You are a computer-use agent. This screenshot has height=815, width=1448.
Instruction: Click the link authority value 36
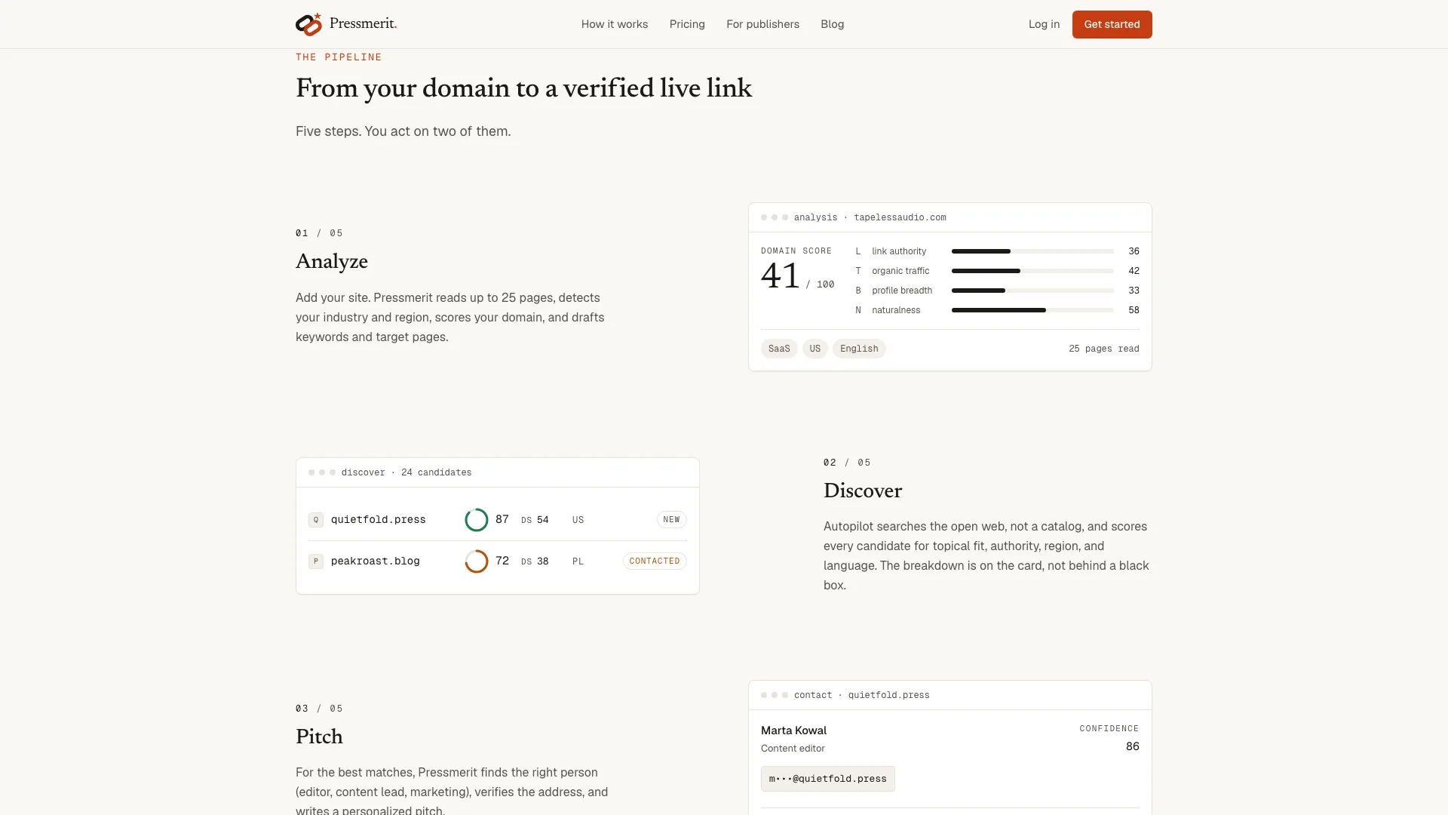(1134, 251)
